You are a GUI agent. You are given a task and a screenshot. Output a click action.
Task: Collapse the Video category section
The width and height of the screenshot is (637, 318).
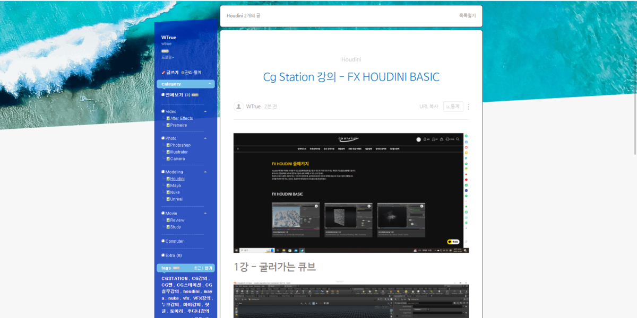click(205, 111)
